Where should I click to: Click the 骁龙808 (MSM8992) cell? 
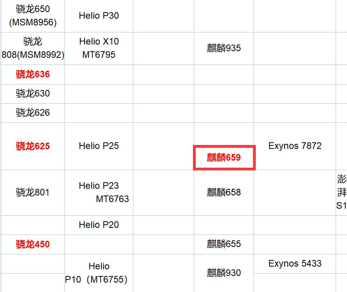pos(33,48)
